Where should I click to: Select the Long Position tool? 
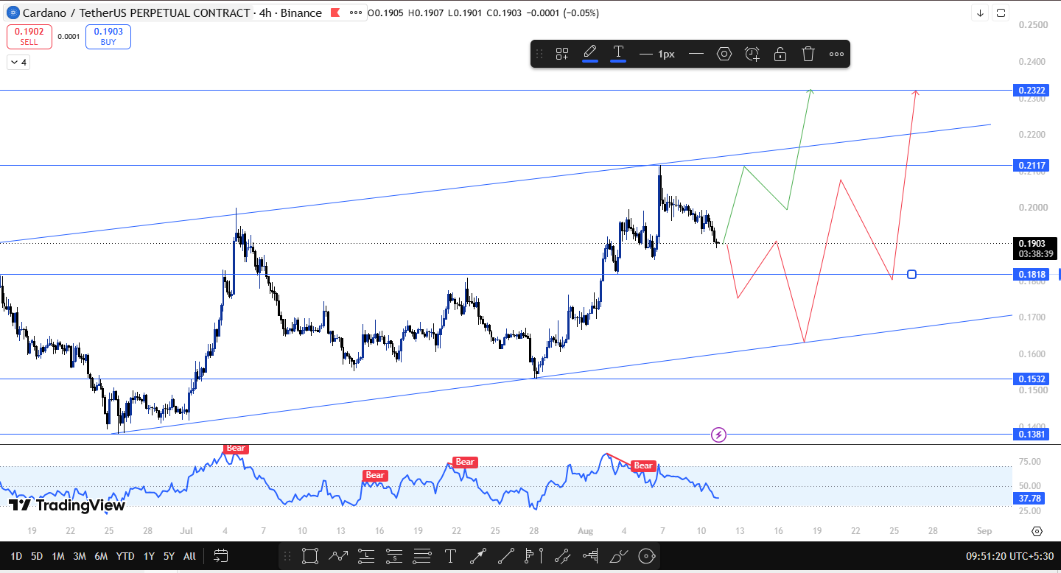(x=366, y=556)
